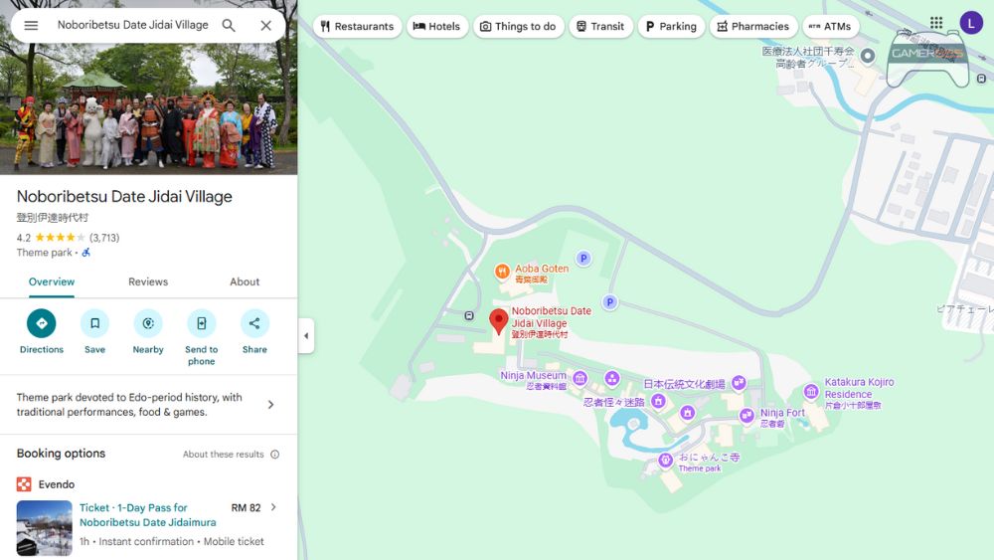The image size is (994, 560).
Task: Click the Ninja Museum map marker
Action: tap(580, 377)
